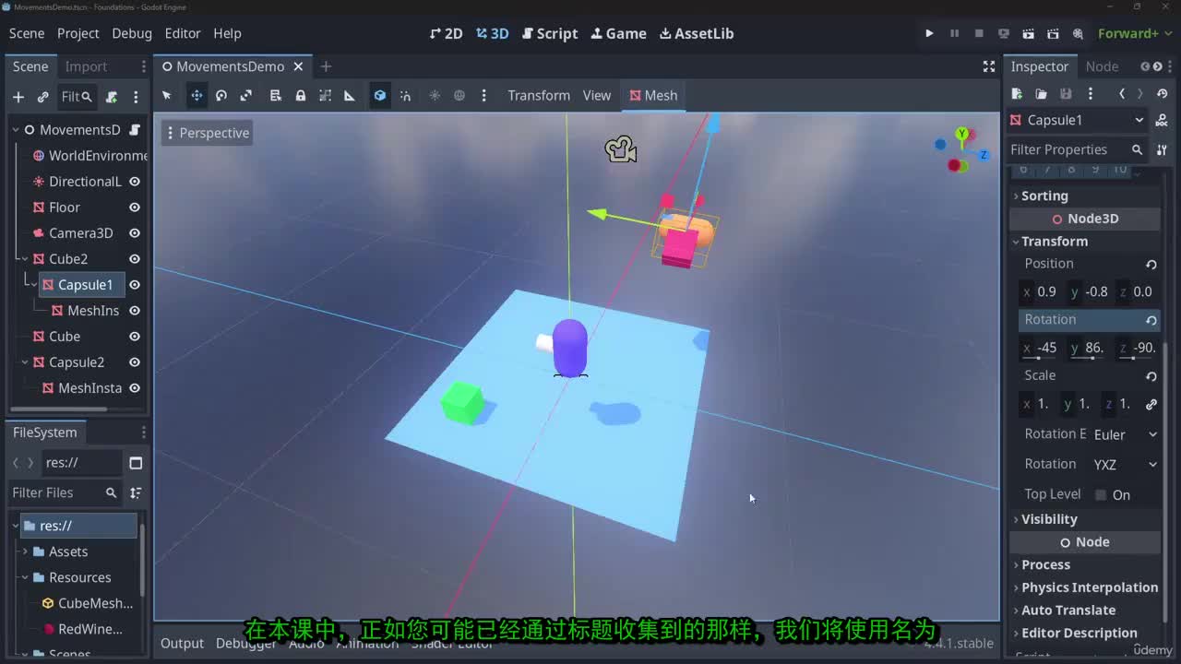The image size is (1181, 664).
Task: Open the Capsule1 object selector dropdown
Action: 1078,120
